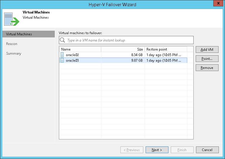225x159 pixels.
Task: Click the oracle03 VM icon
Action: click(x=62, y=61)
